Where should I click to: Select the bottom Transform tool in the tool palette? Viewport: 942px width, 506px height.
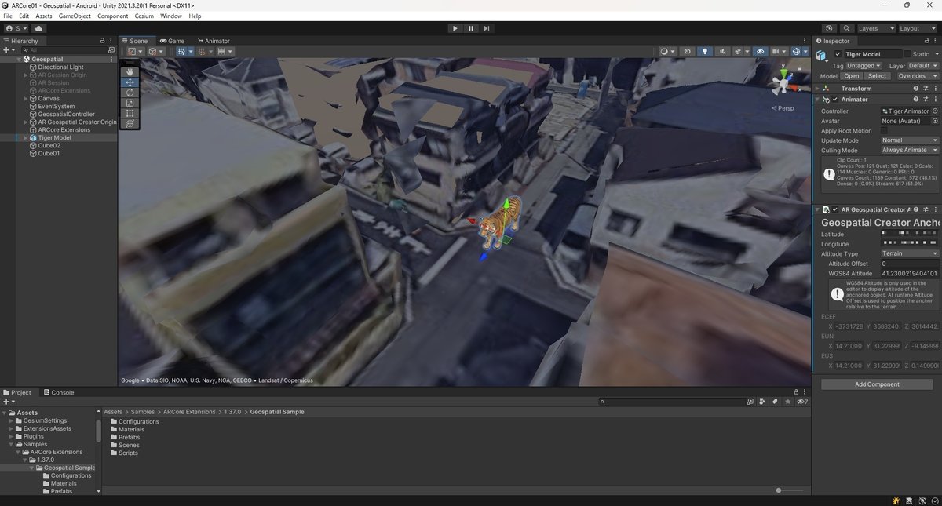129,123
